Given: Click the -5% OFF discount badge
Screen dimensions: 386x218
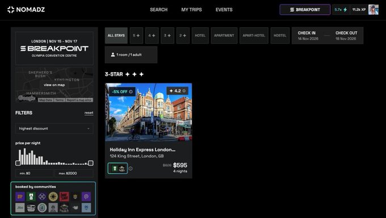Looking at the screenshot, I should tap(122, 91).
